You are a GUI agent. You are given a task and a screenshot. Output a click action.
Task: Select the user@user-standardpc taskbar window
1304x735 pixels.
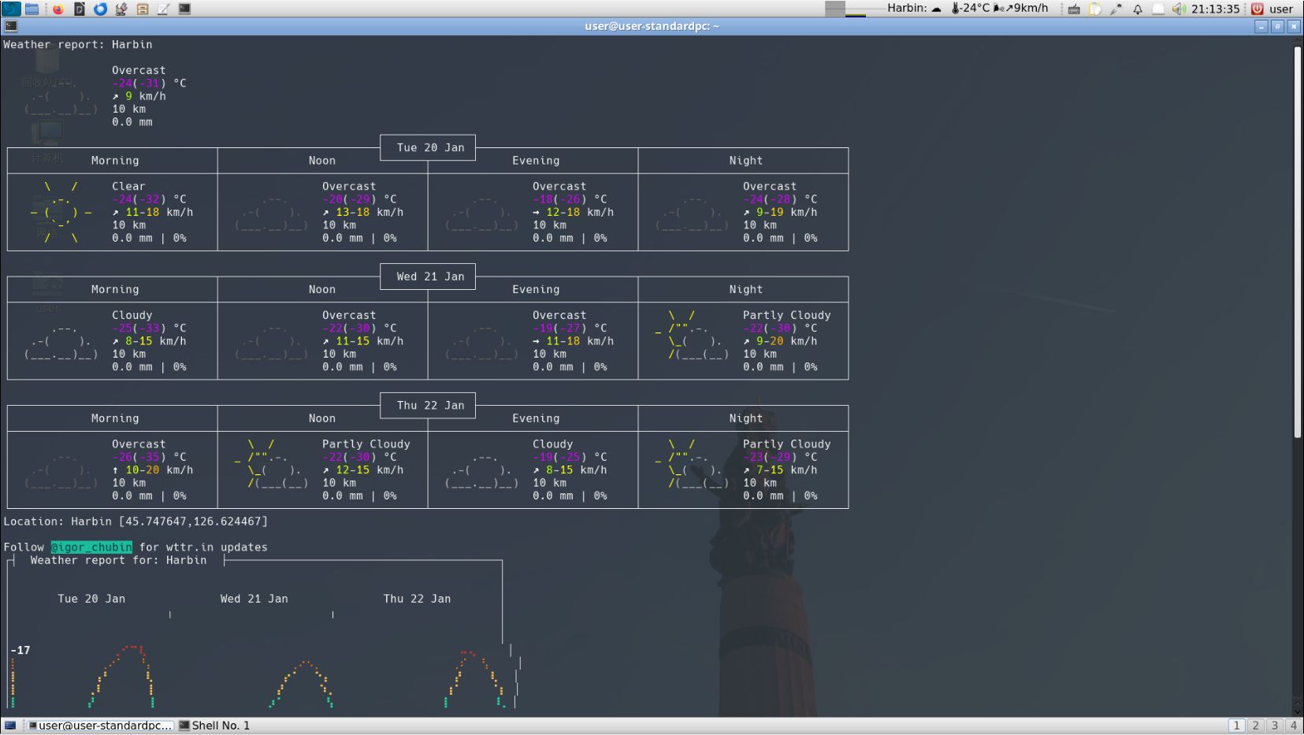pyautogui.click(x=99, y=726)
